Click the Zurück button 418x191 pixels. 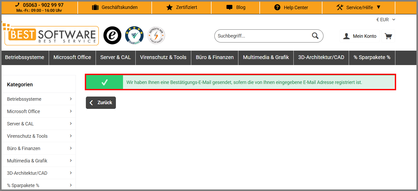[101, 103]
